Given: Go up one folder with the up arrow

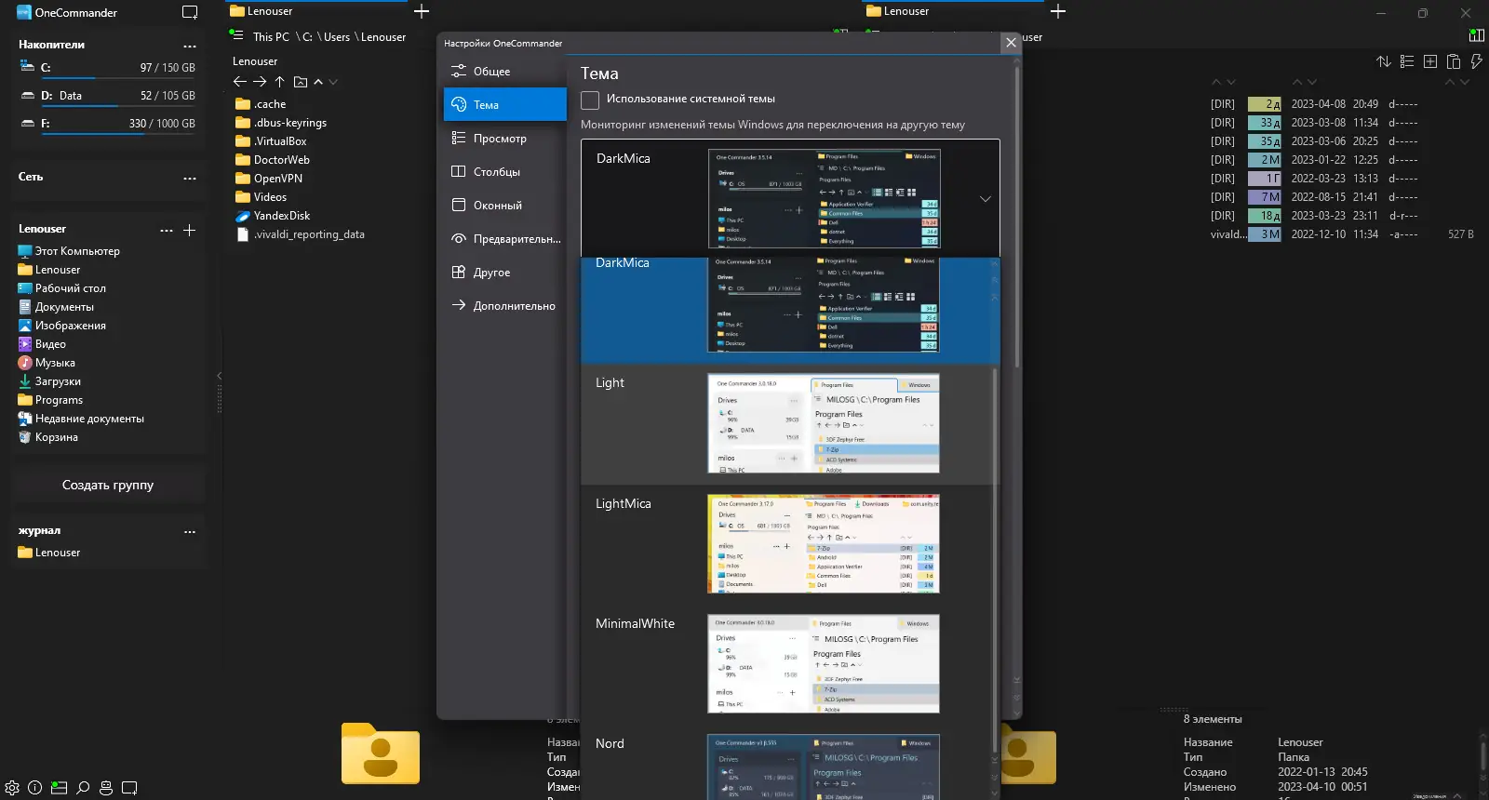Looking at the screenshot, I should [279, 82].
